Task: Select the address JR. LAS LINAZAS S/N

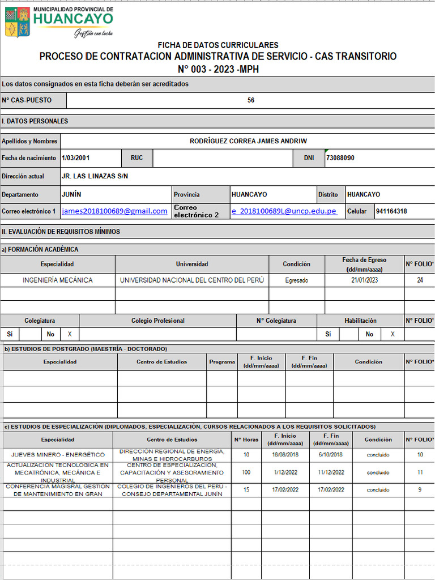Action: (x=95, y=176)
